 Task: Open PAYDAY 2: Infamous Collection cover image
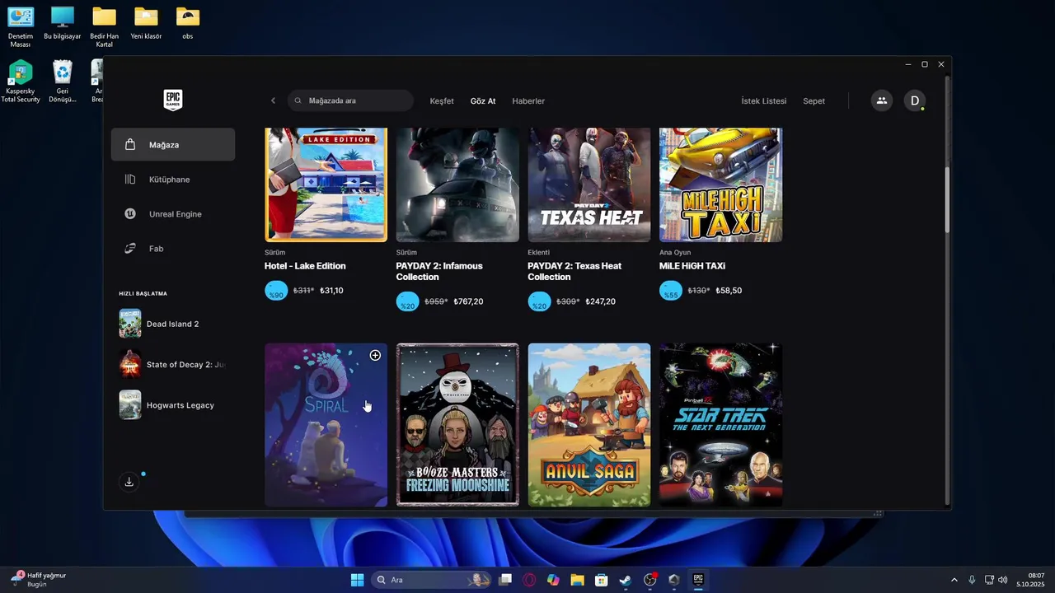click(x=457, y=184)
